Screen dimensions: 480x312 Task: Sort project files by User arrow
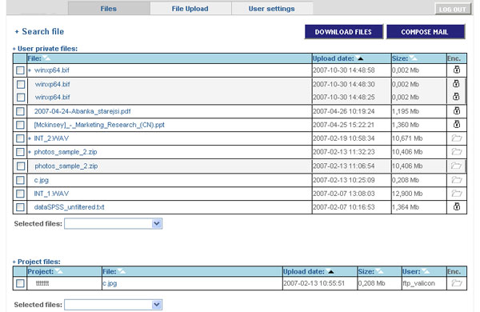click(426, 271)
